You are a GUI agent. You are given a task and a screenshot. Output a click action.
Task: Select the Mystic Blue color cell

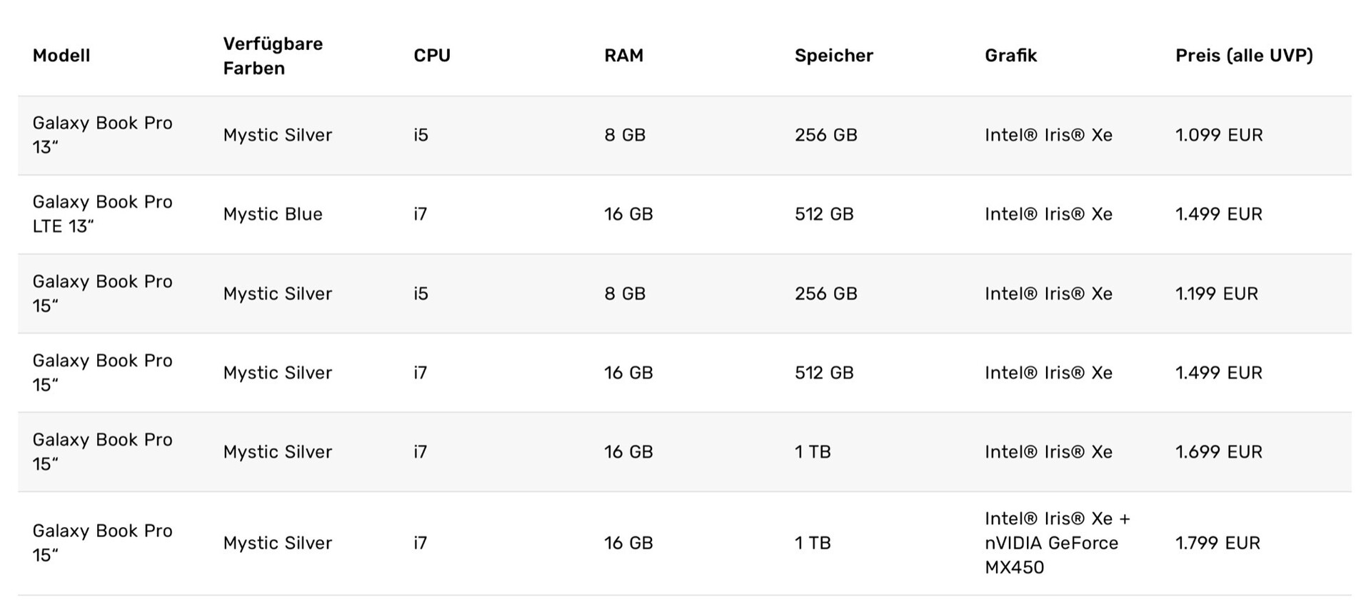point(273,214)
